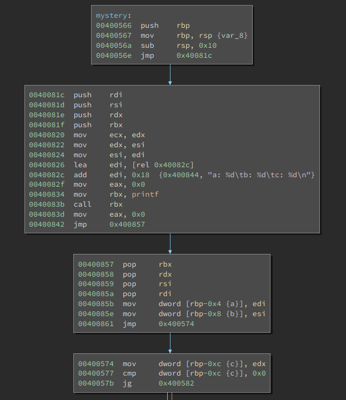Click the 'jg' mnemonic
The height and width of the screenshot is (400, 346).
click(x=127, y=383)
